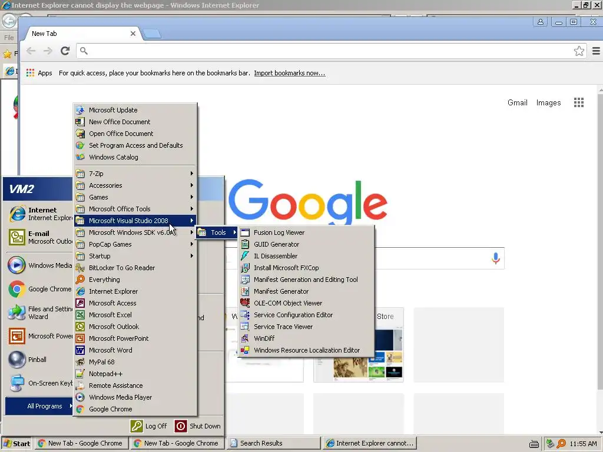The height and width of the screenshot is (452, 603).
Task: Open E-mail Microsoft Outlook Start menu item
Action: tap(39, 238)
